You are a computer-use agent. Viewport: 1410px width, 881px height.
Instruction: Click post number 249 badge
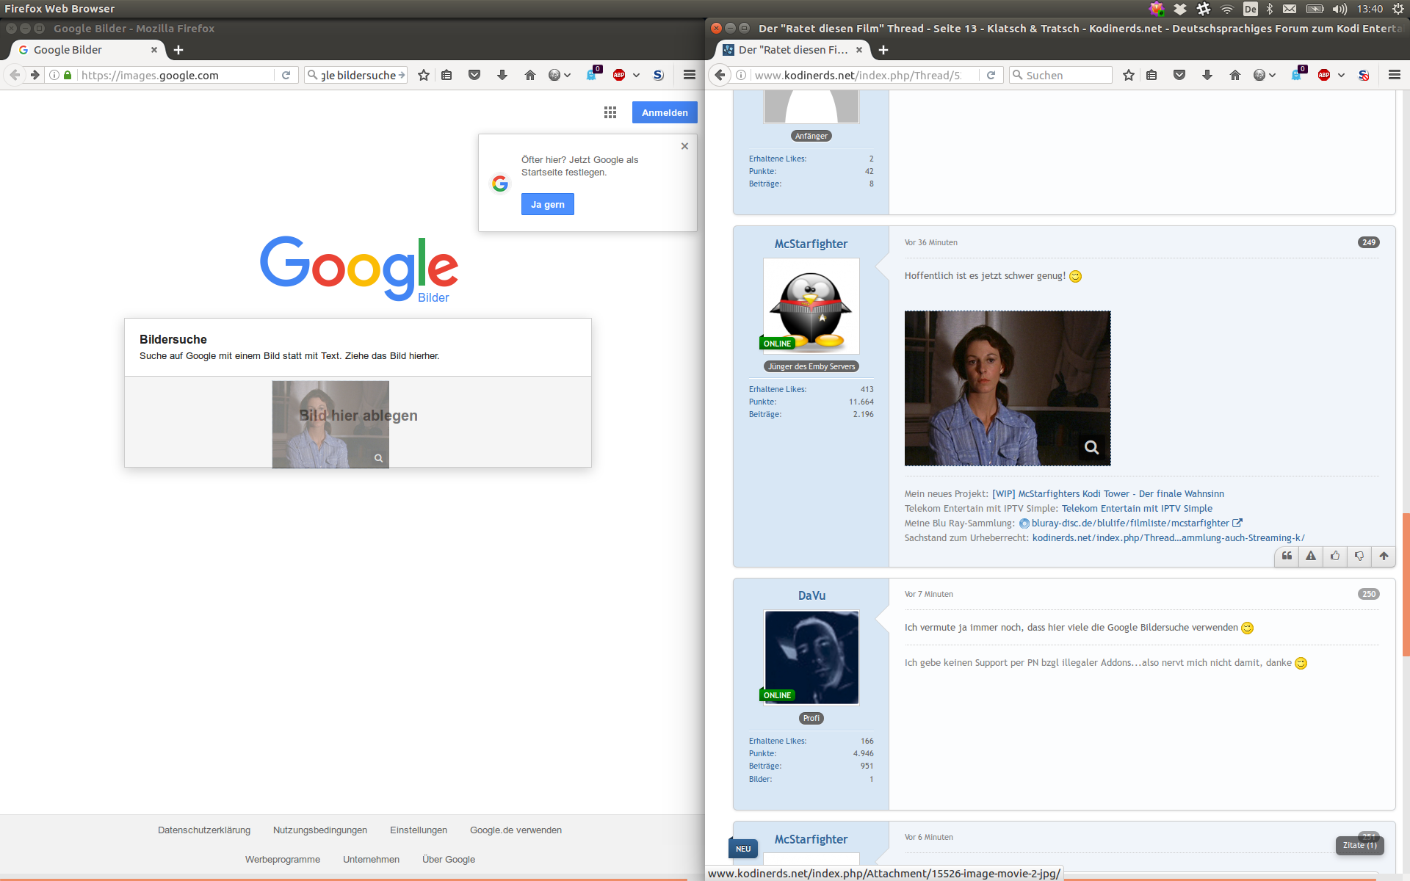coord(1368,242)
